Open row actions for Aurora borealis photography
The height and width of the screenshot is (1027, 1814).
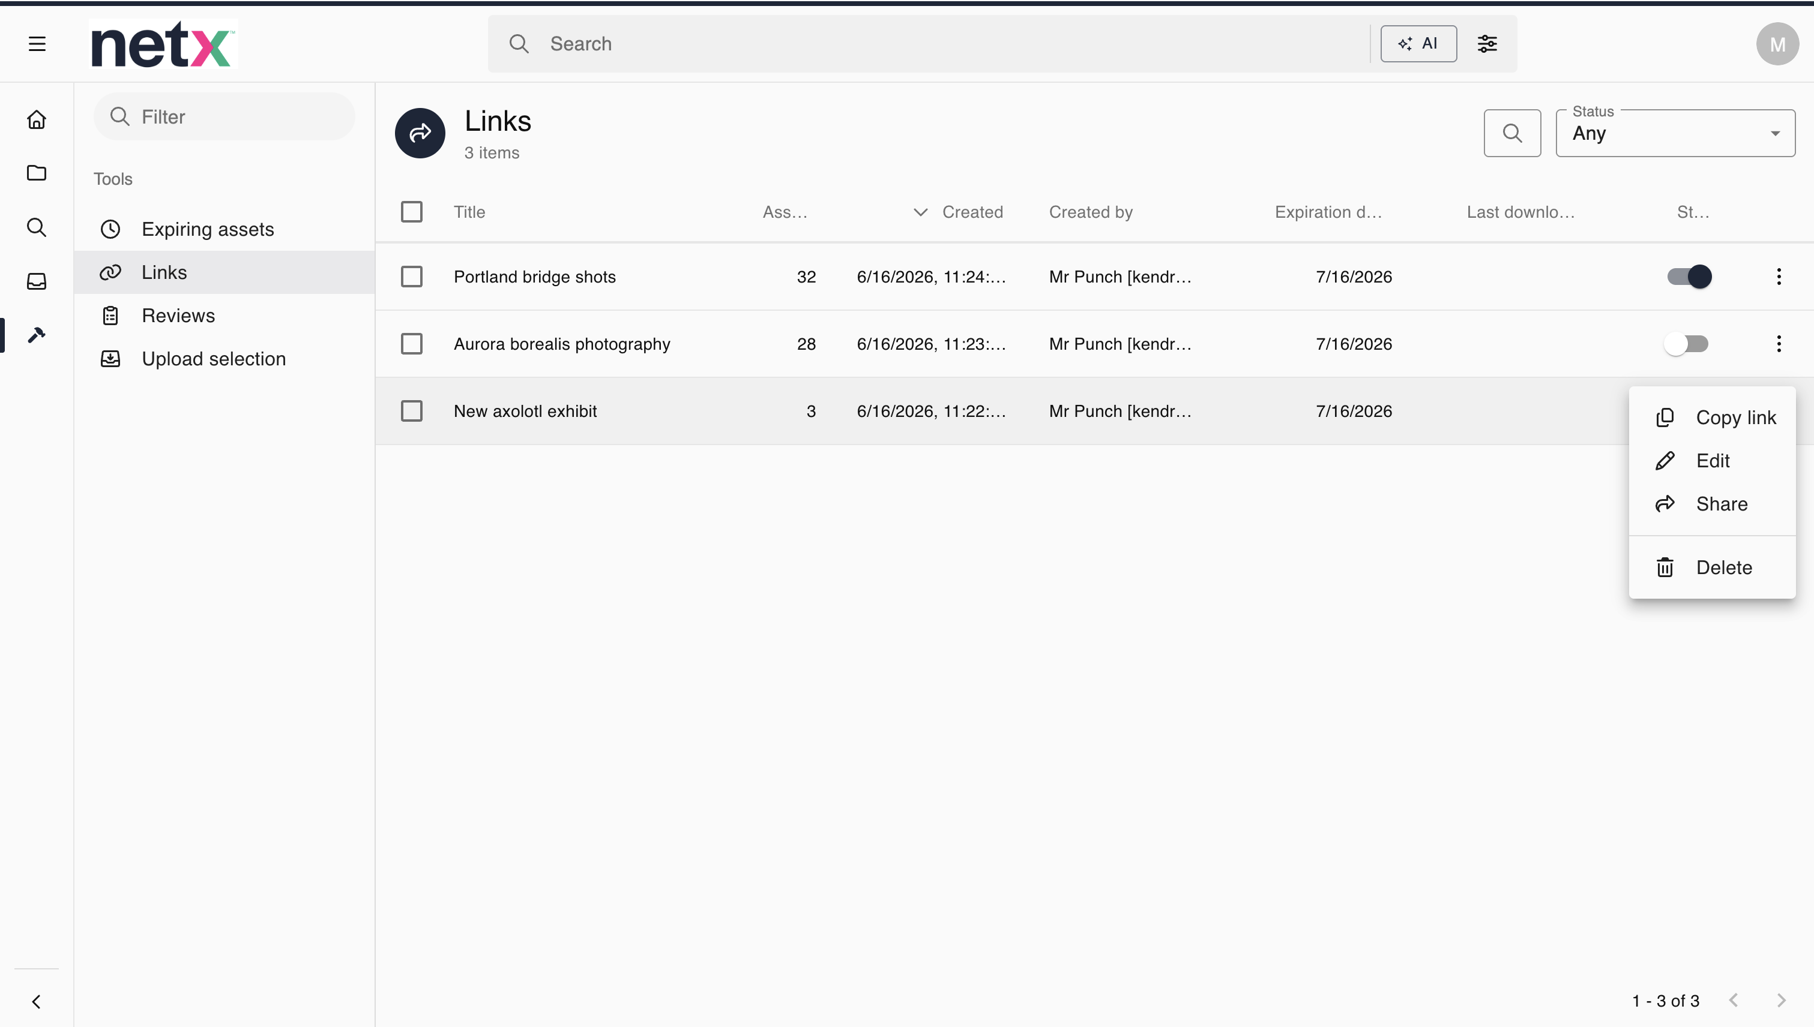click(x=1779, y=344)
